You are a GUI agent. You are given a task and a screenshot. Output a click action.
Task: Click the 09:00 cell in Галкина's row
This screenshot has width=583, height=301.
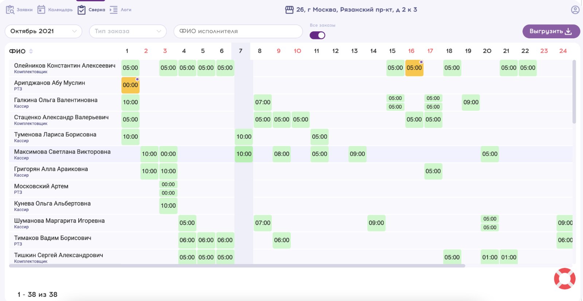(x=471, y=102)
